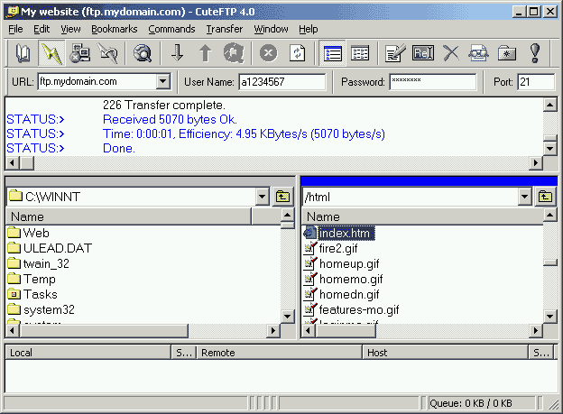Click the Rename toolbar icon
Image resolution: width=563 pixels, height=414 pixels.
coord(423,53)
